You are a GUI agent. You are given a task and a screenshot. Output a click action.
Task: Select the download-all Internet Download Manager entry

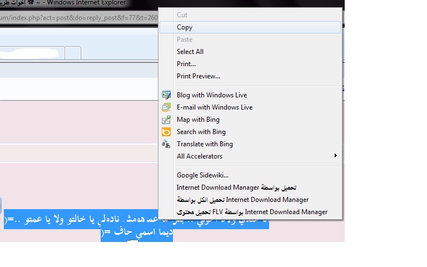tap(242, 200)
